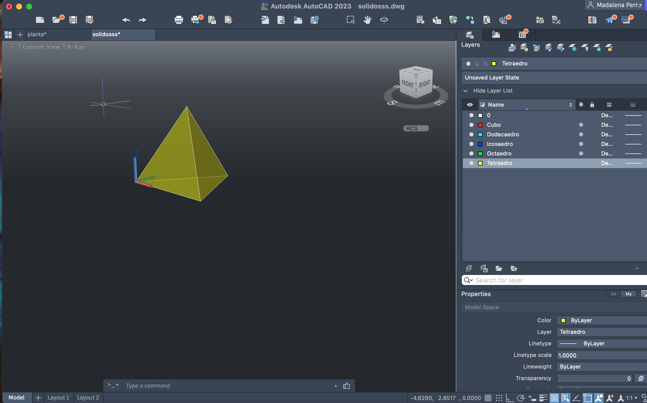Toggle grid display in status bar

point(488,398)
